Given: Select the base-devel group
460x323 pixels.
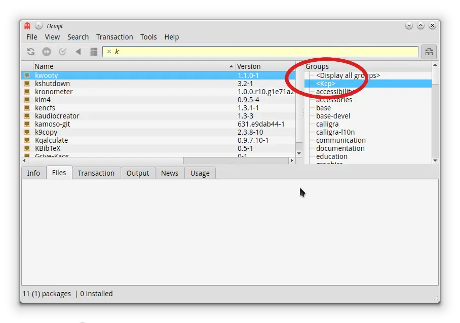Looking at the screenshot, I should click(x=333, y=116).
